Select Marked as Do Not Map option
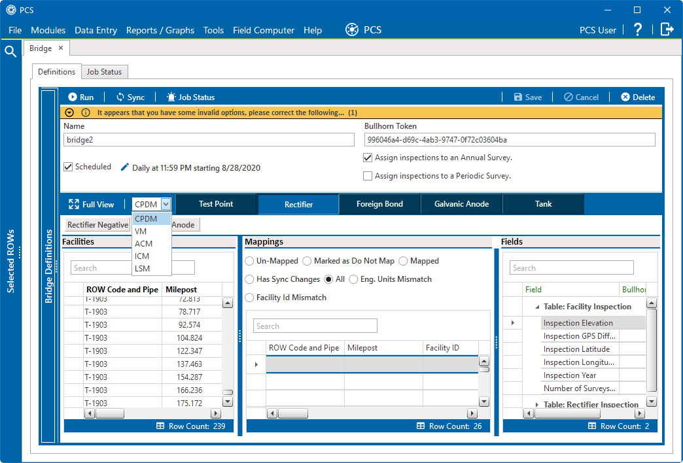Image resolution: width=683 pixels, height=463 pixels. click(307, 261)
